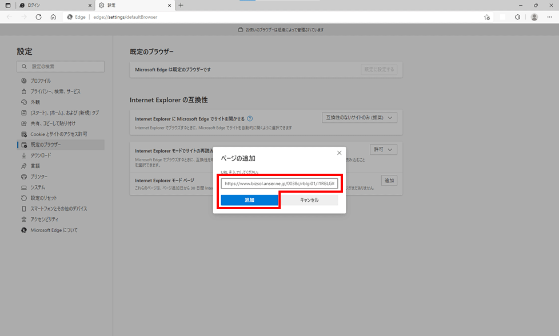This screenshot has height=336, width=559.
Task: Open the Settings and more ellipsis menu
Action: click(549, 17)
